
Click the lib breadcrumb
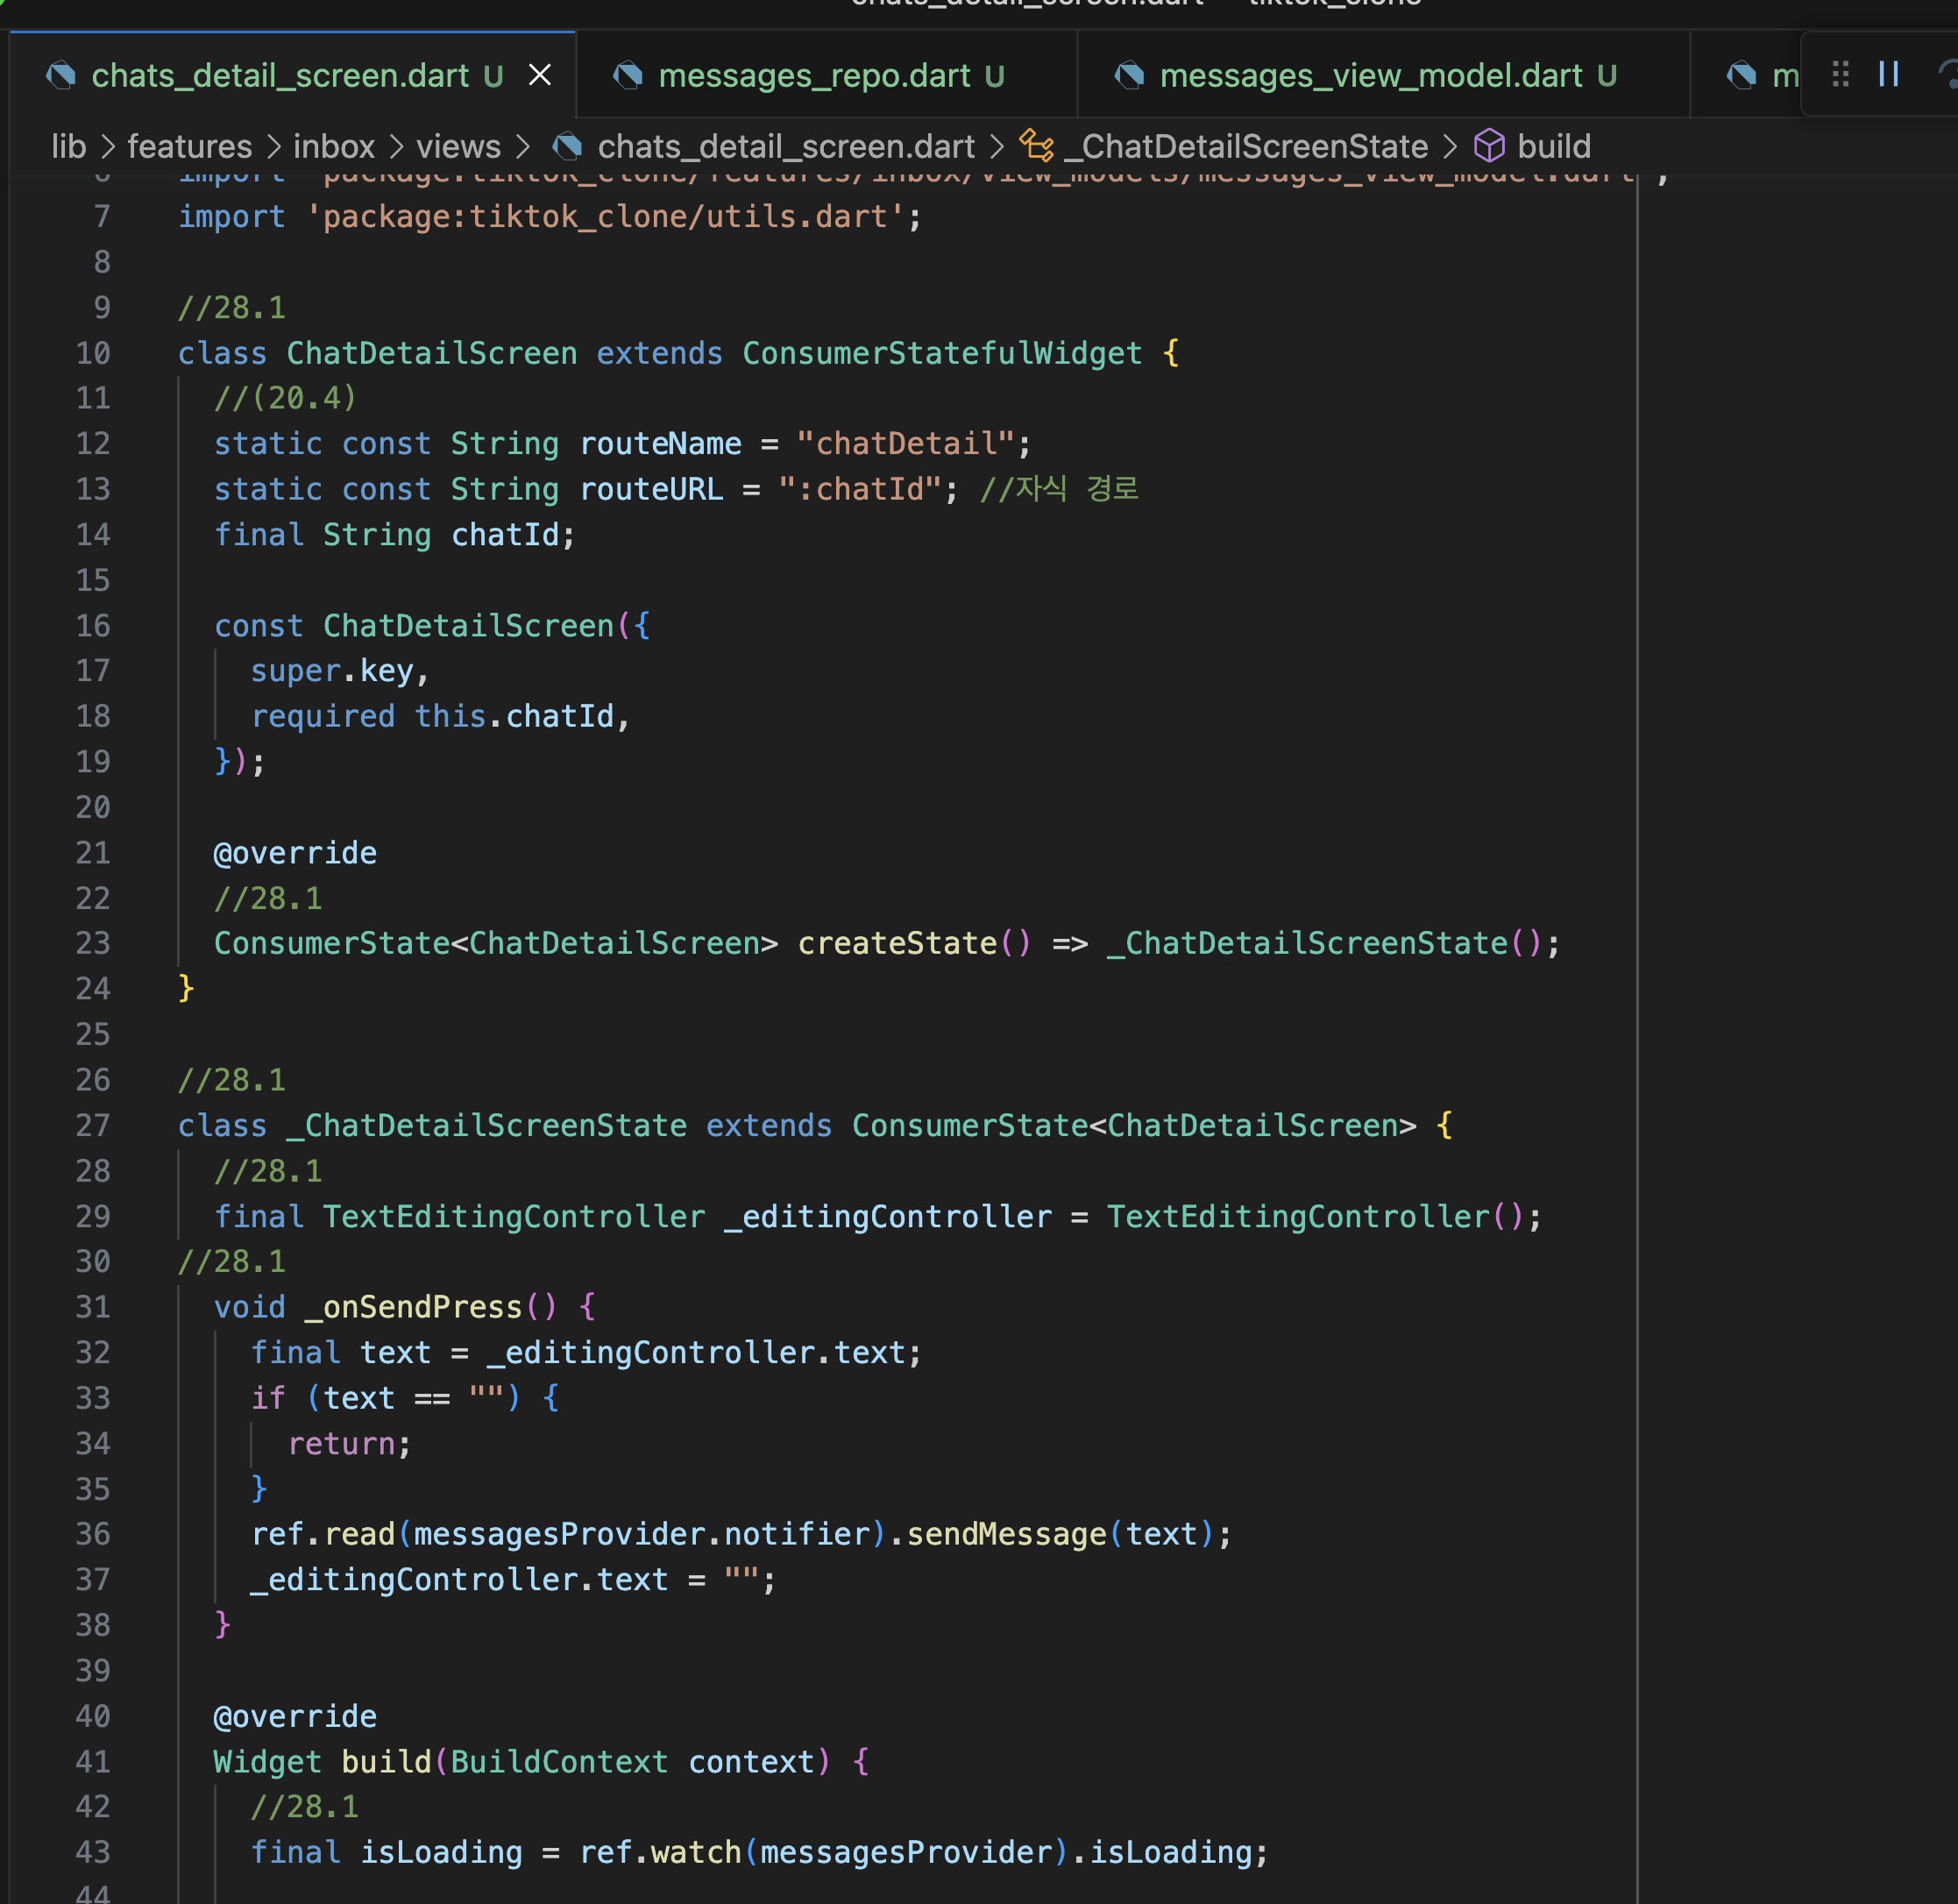tap(68, 147)
